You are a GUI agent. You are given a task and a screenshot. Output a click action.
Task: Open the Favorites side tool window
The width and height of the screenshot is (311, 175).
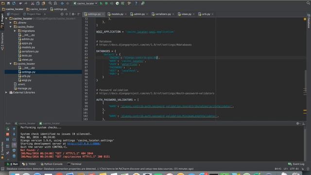pos(2,150)
